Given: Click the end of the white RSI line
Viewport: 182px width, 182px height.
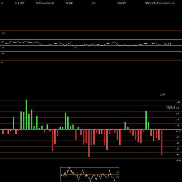Looking at the screenshot, I should (x=161, y=45).
